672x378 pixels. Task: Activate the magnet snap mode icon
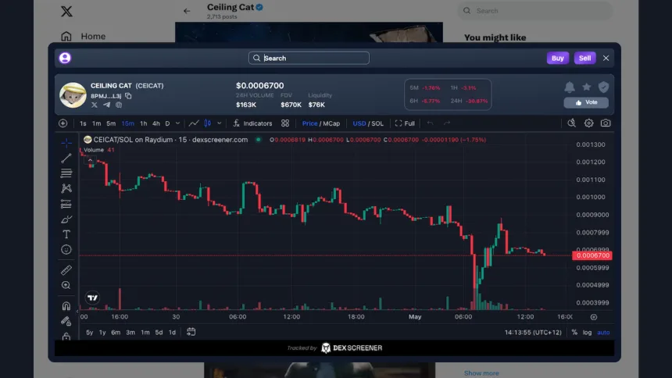66,306
